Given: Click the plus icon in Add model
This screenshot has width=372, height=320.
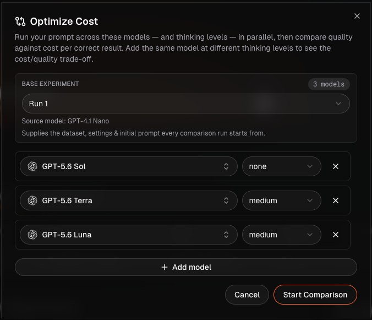Looking at the screenshot, I should (x=165, y=267).
